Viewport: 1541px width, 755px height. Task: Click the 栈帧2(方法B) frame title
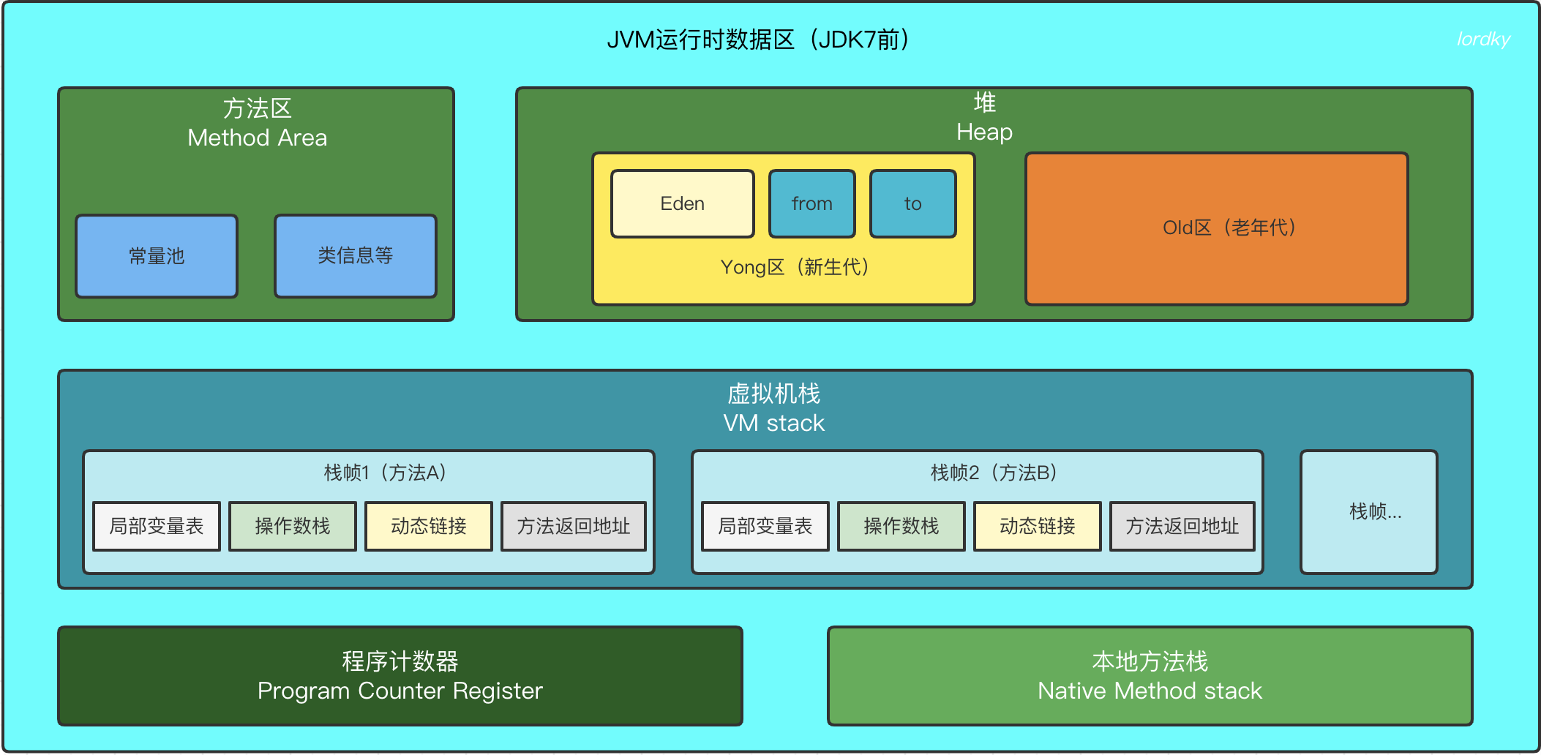[x=994, y=473]
